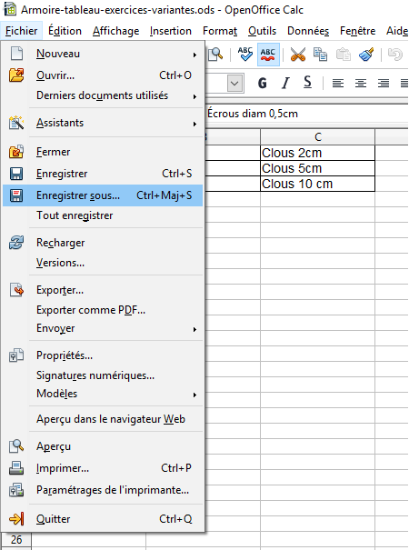Click the Ouvrir folder icon in the menu
409x550 pixels.
tap(16, 75)
